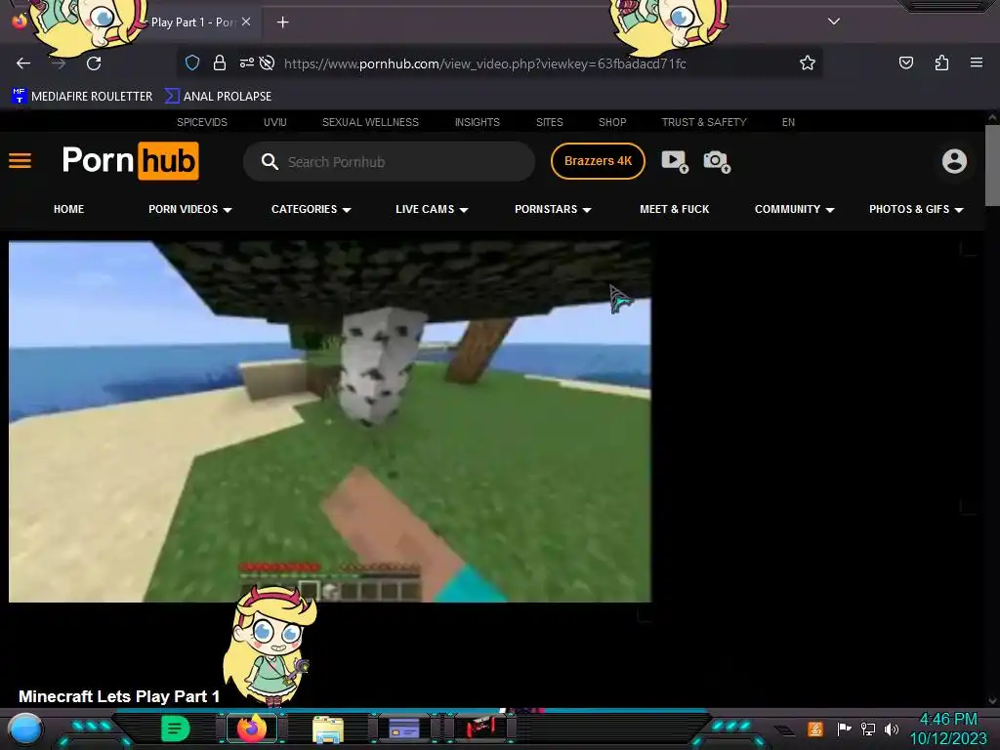Save page to Pocket
This screenshot has width=1000, height=750.
pos(905,62)
